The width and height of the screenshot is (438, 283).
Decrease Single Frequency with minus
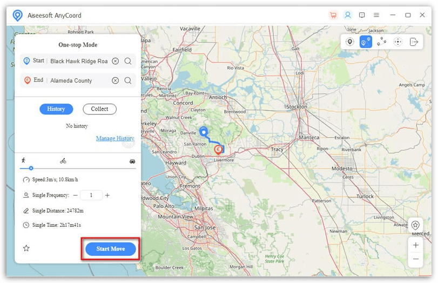click(75, 196)
